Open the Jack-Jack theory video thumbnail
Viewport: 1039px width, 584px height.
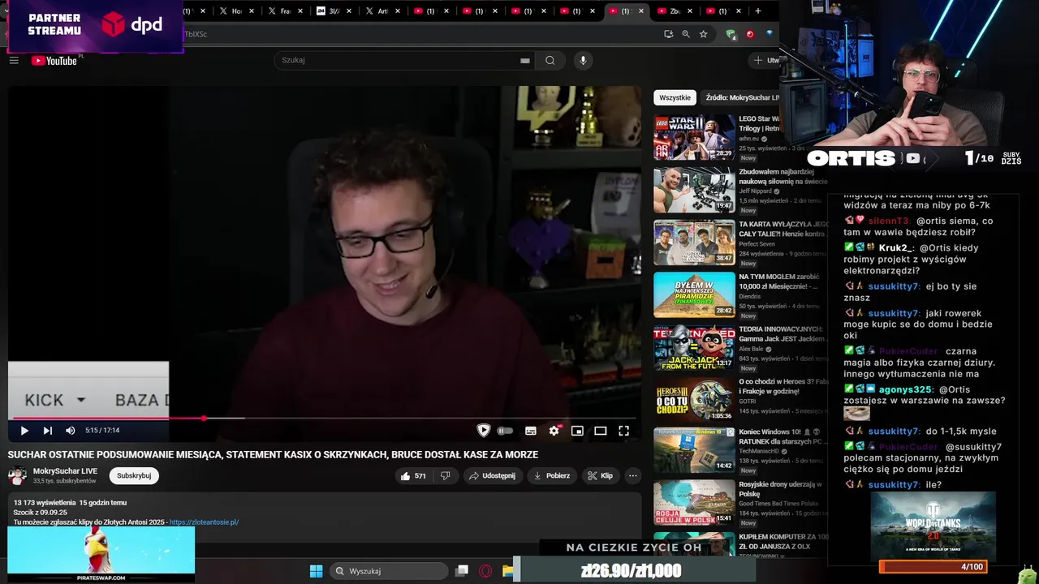tap(694, 347)
